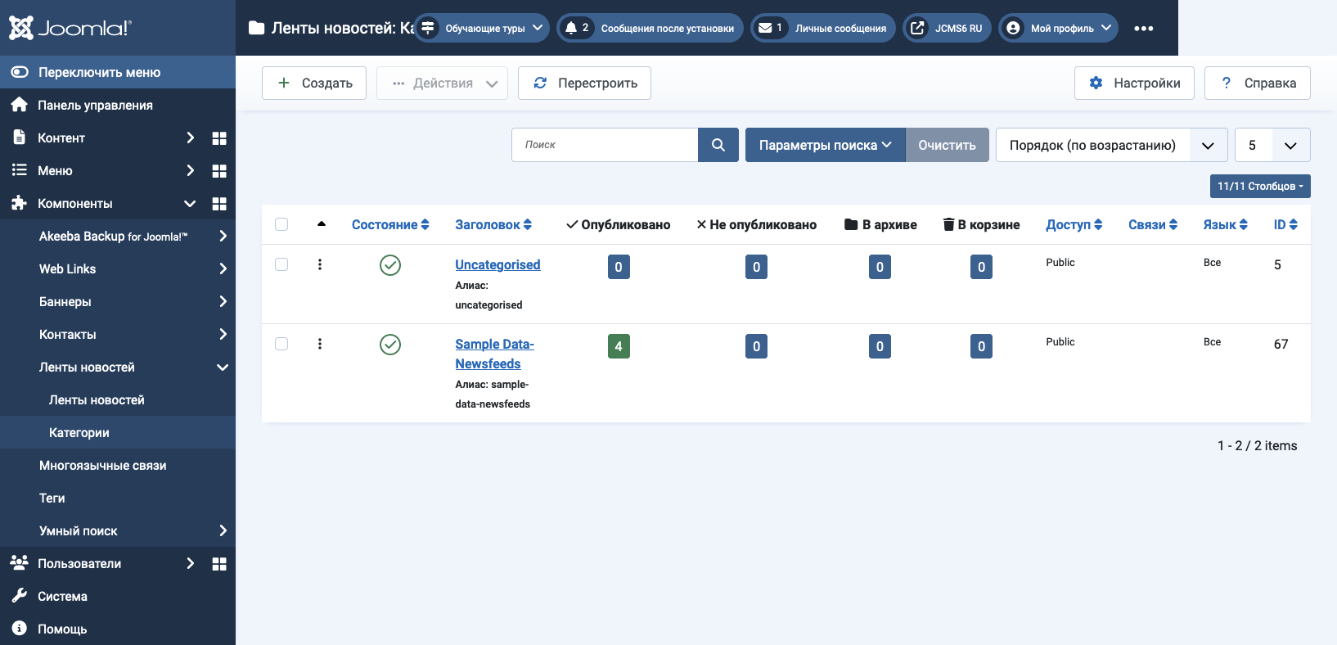
Task: Open the Help menu
Action: coord(118,629)
